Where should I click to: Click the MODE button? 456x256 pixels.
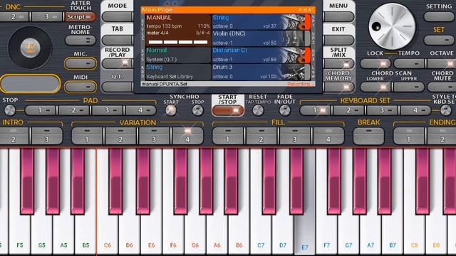tap(118, 17)
